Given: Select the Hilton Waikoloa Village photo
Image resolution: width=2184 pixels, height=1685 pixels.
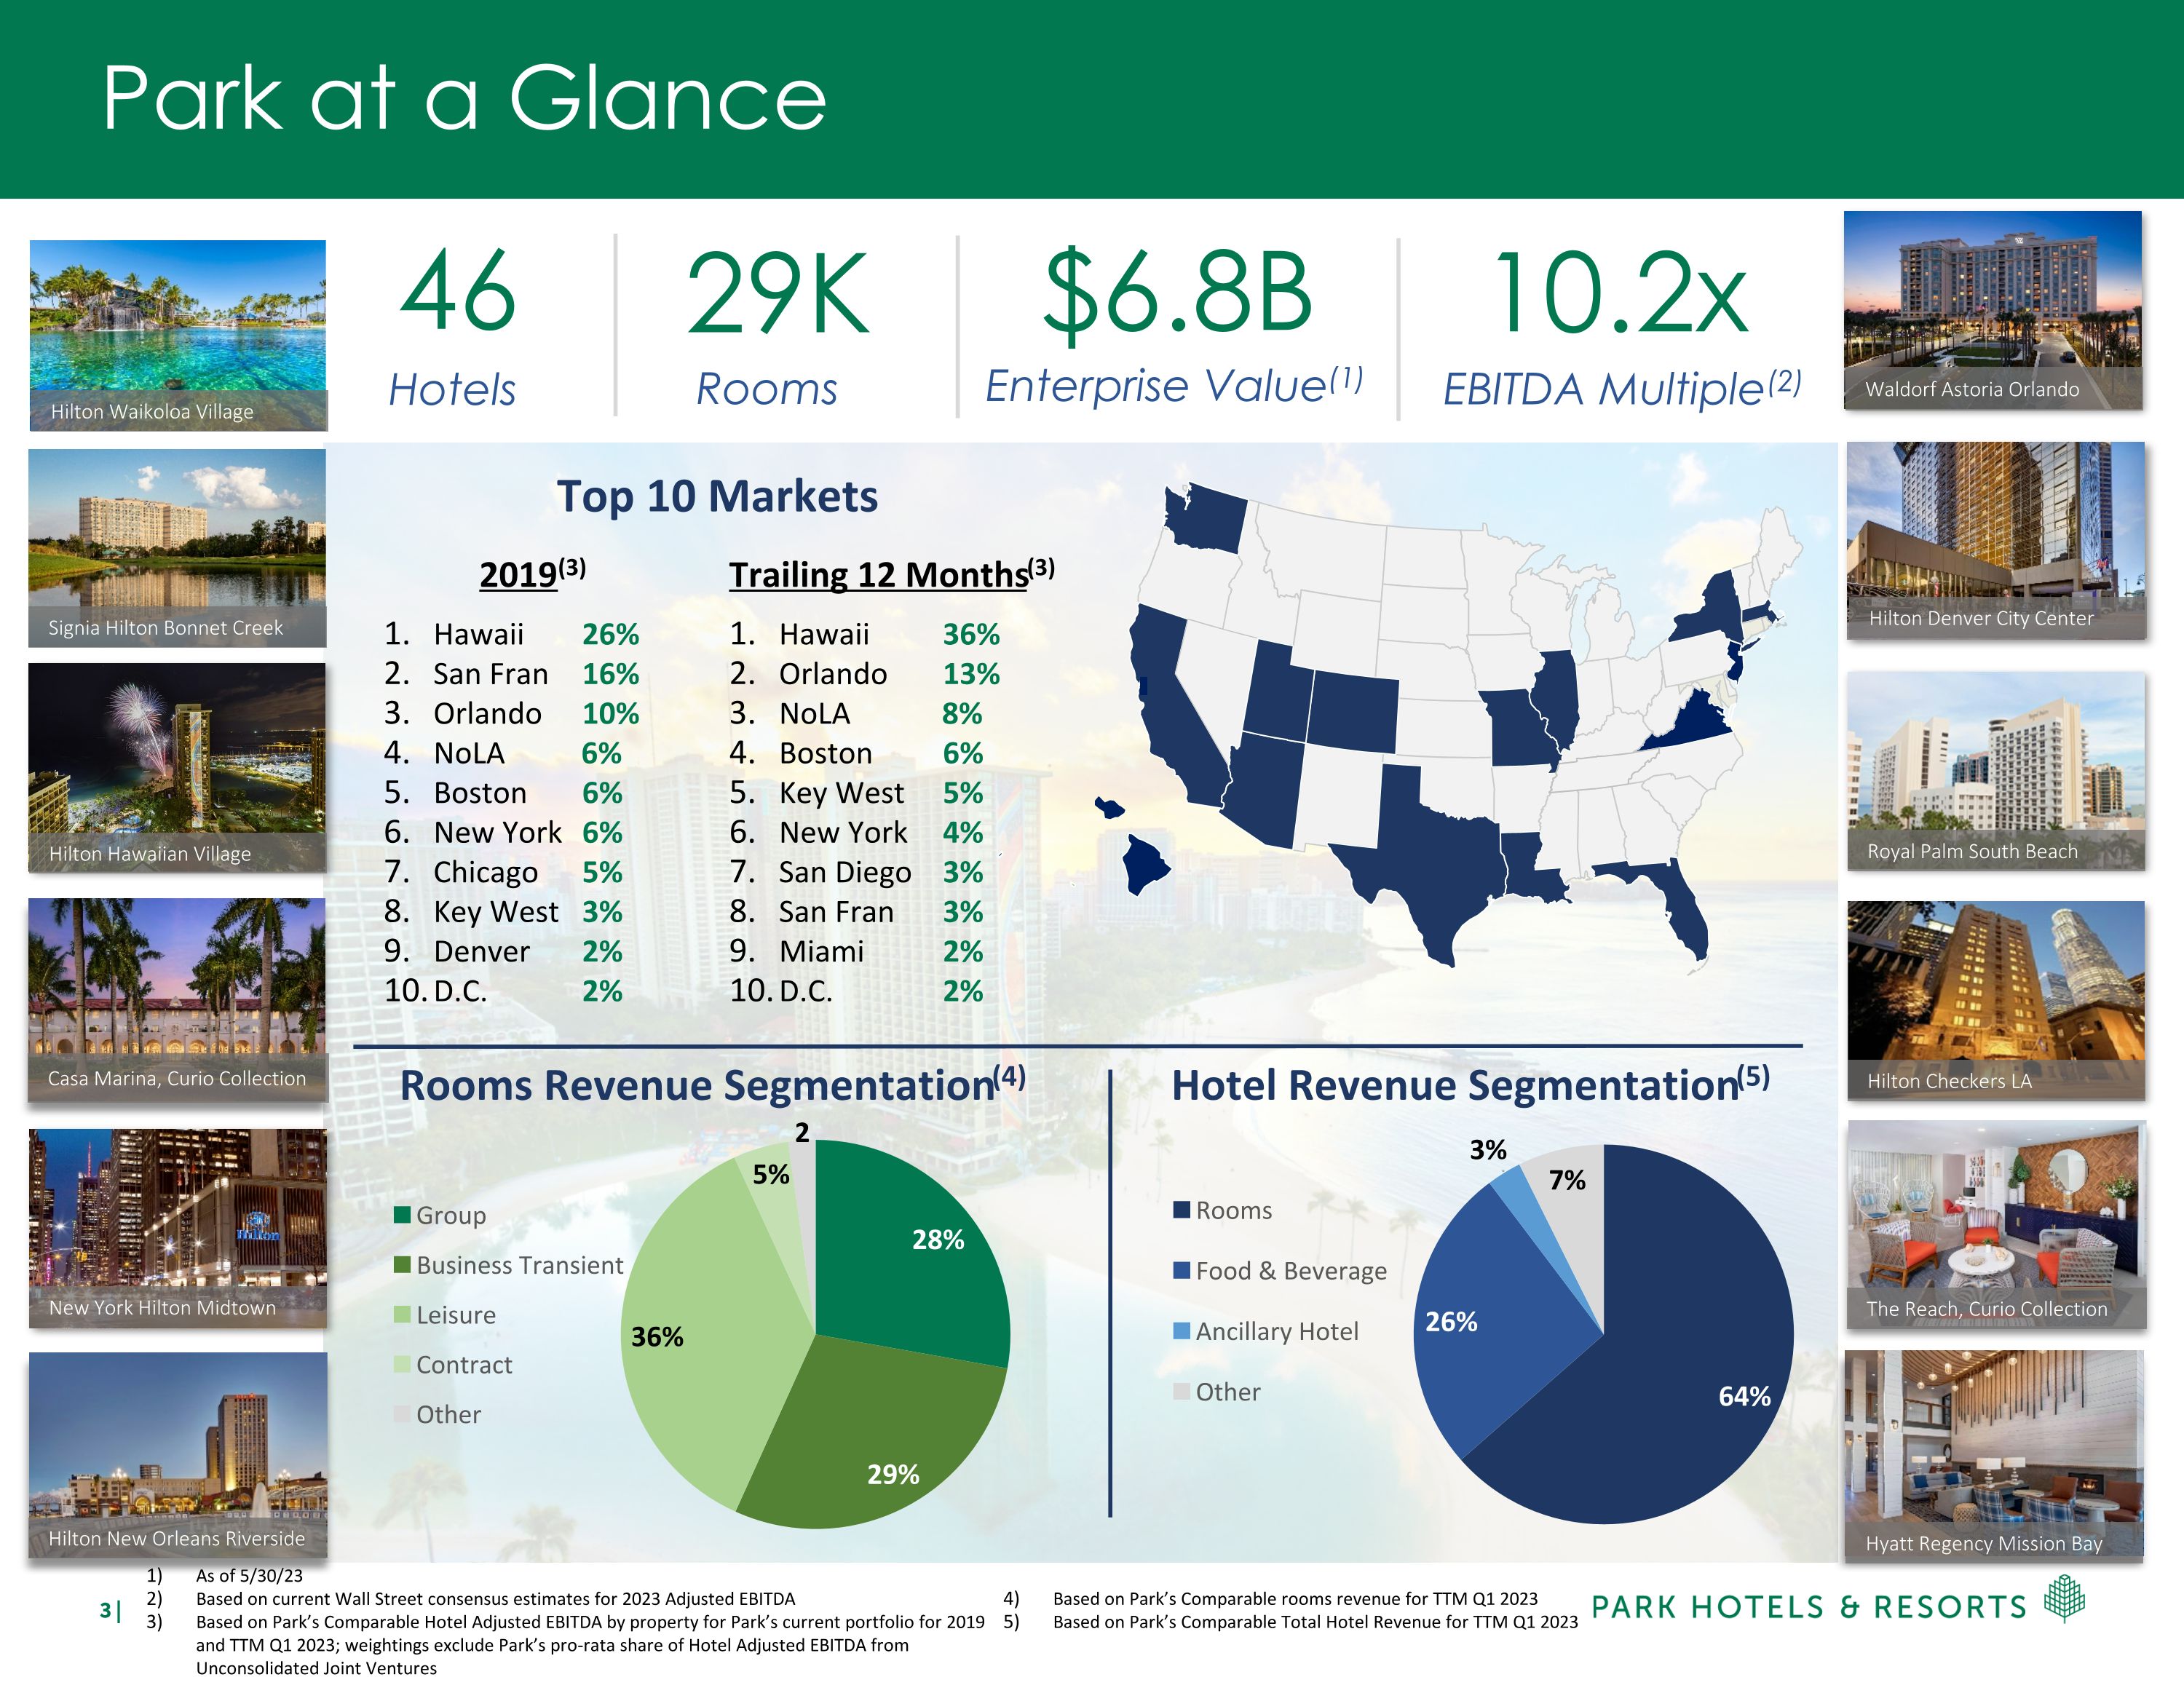Looking at the screenshot, I should 178,335.
